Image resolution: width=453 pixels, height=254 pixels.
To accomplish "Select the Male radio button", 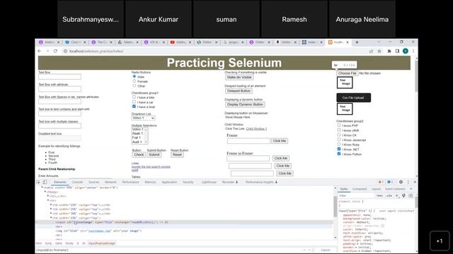I will coord(134,77).
